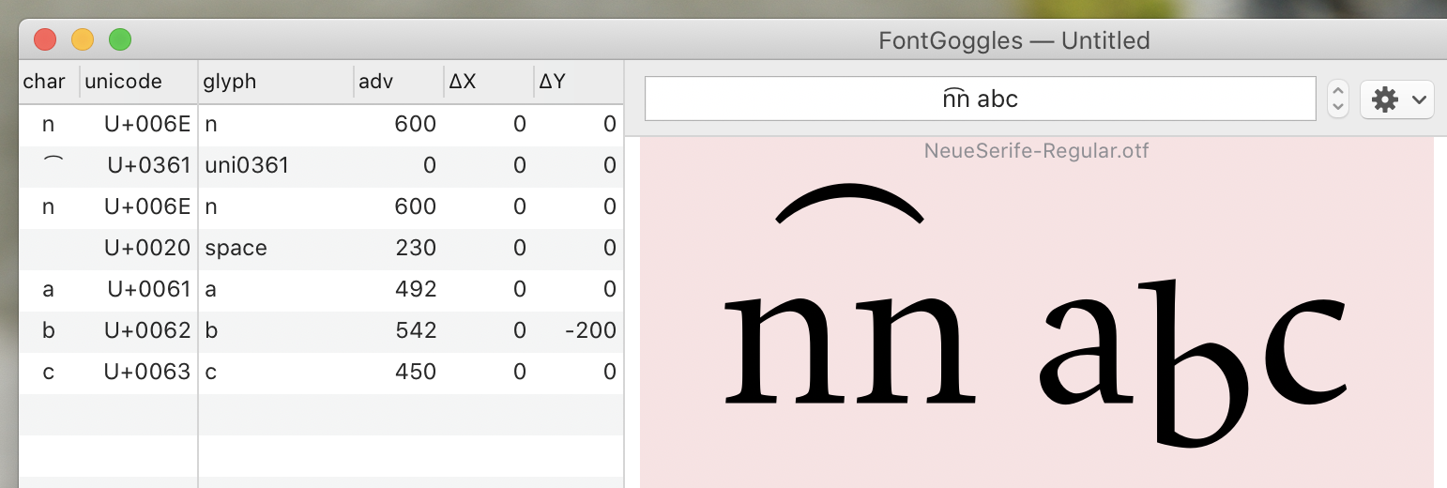Select the space glyph row
The height and width of the screenshot is (488, 1447).
[319, 249]
